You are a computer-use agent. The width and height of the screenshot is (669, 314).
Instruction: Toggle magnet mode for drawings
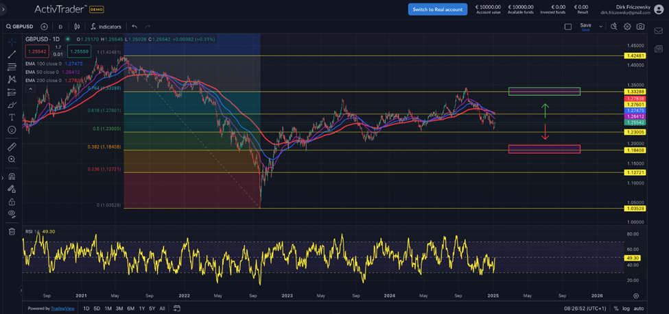pyautogui.click(x=12, y=176)
